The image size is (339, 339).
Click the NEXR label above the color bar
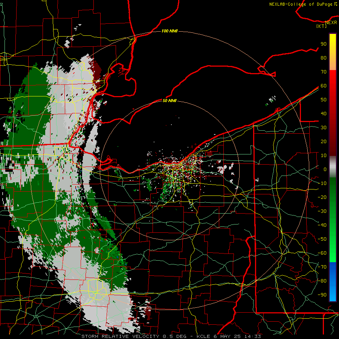[331, 22]
